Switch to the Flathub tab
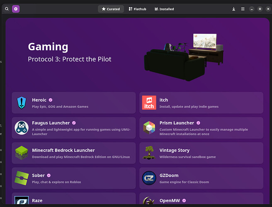 (x=137, y=9)
